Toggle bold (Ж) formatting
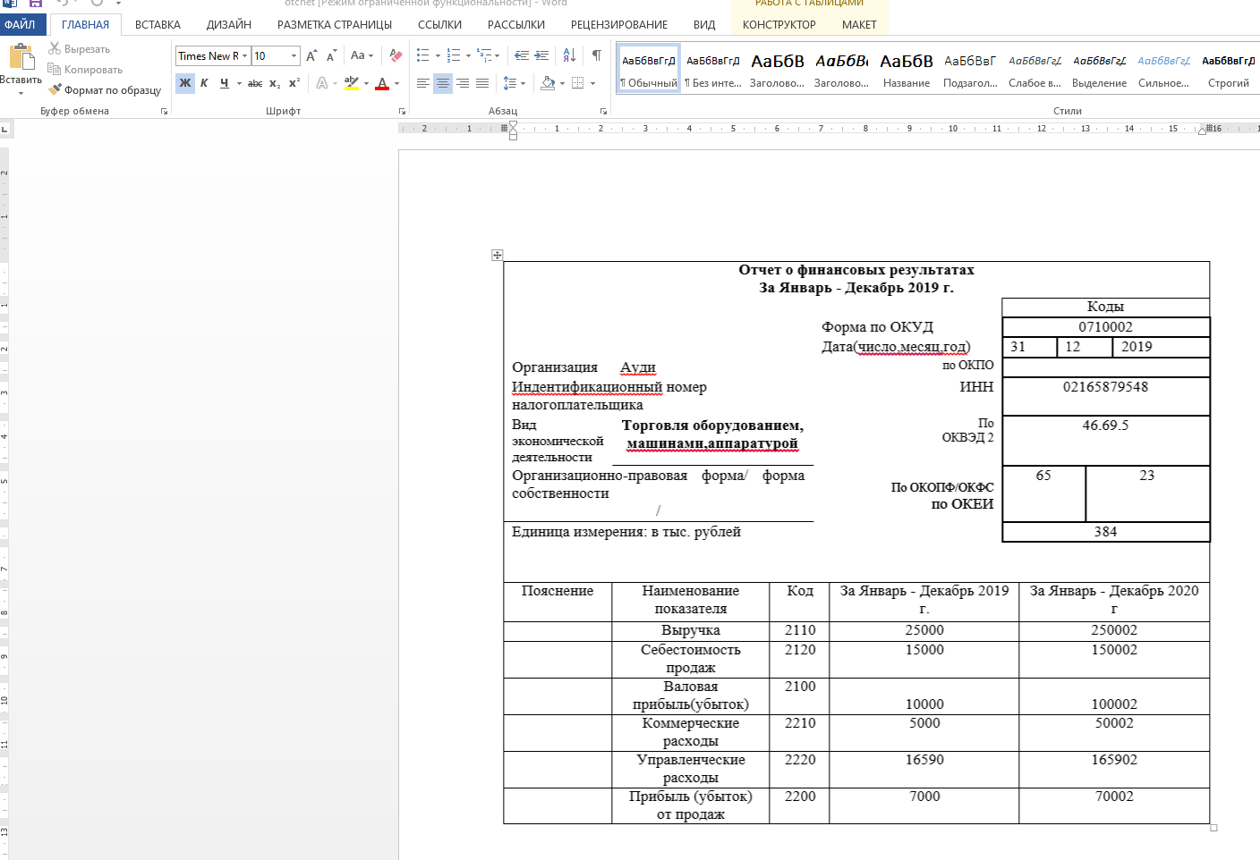1260x860 pixels. click(185, 83)
